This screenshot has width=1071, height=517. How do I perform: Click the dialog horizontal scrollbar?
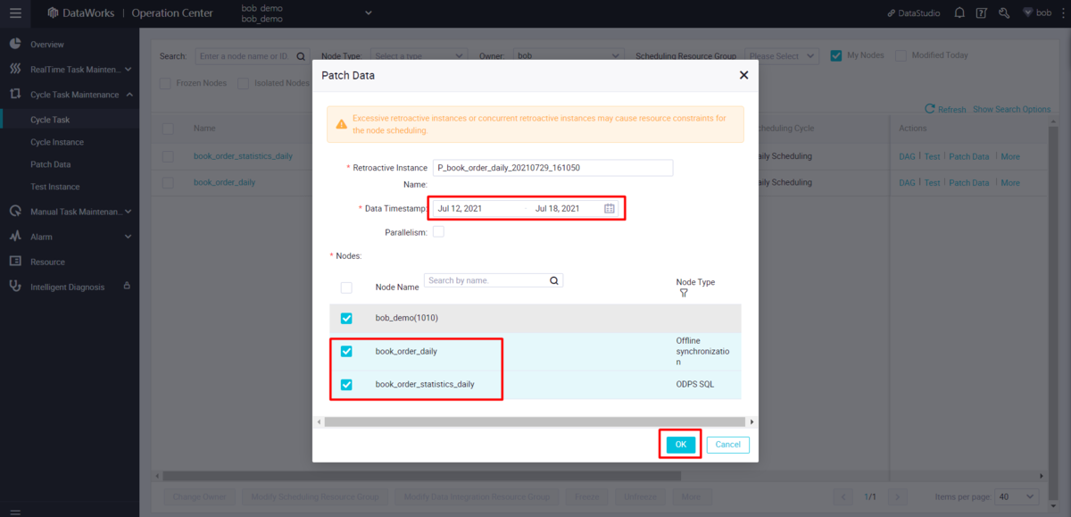point(534,421)
